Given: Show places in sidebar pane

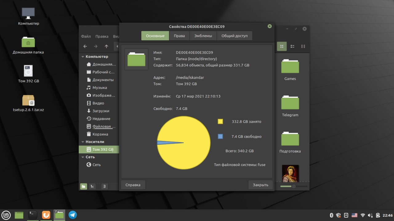Looking at the screenshot, I should (x=84, y=186).
